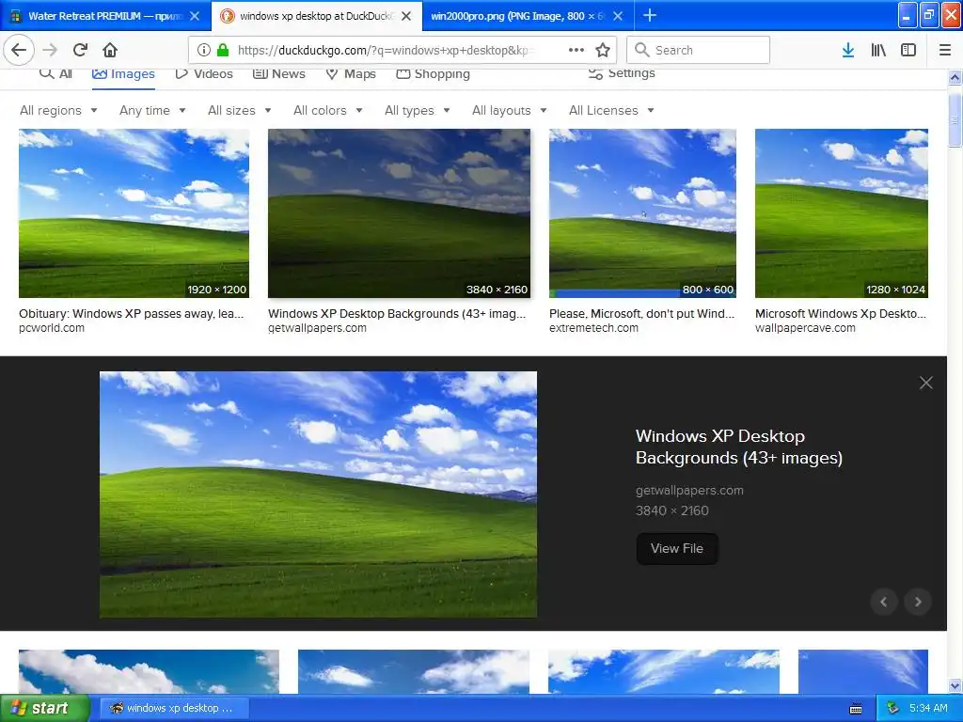The width and height of the screenshot is (963, 722).
Task: Expand the All types filter
Action: point(417,111)
